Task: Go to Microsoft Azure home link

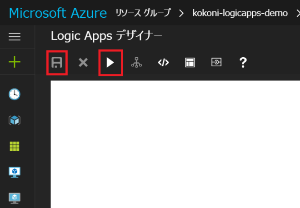Action: (x=58, y=13)
